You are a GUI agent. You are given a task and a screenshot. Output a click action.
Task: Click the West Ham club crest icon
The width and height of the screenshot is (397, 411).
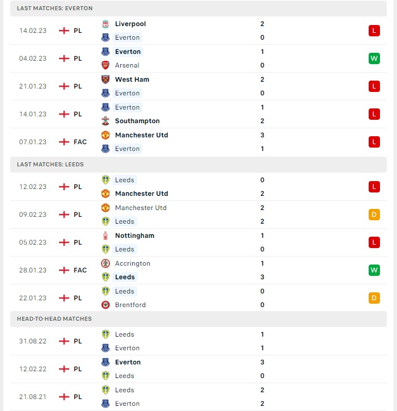tap(105, 79)
